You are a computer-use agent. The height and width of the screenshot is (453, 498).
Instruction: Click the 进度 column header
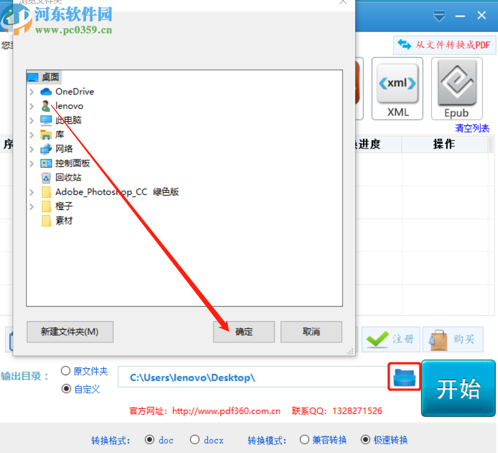[x=378, y=145]
